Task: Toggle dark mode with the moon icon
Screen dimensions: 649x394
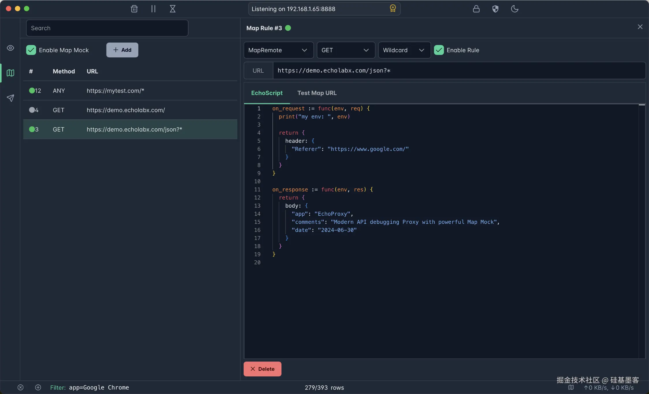Action: pyautogui.click(x=514, y=9)
